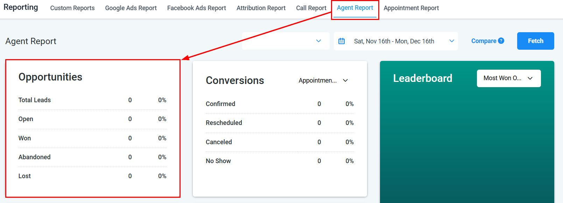Screen dimensions: 563x203
Task: Click the Confirmed row label
Action: 220,104
